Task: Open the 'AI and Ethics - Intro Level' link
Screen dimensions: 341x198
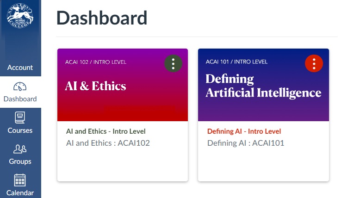Action: point(107,131)
